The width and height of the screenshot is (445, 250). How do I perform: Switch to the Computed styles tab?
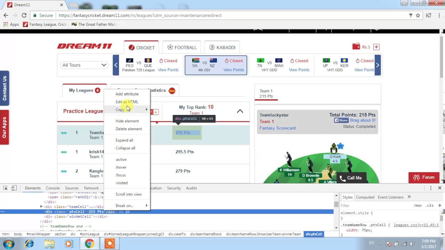(x=365, y=197)
